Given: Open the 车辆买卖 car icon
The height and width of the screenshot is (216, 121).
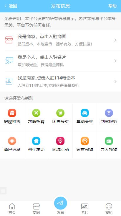Looking at the screenshot, I should [85, 113].
